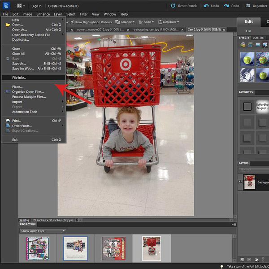The image size is (269, 269).
Task: Open the Align dropdown
Action: click(146, 22)
